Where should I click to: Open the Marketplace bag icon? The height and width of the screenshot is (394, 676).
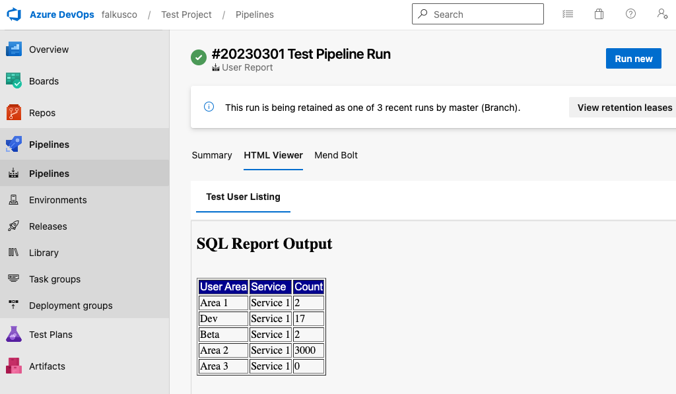click(x=599, y=13)
